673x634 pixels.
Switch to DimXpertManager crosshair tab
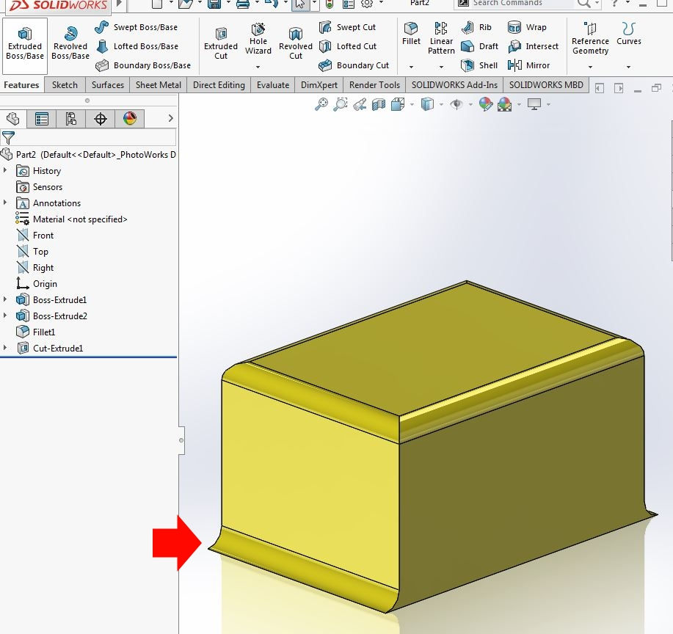pyautogui.click(x=101, y=118)
